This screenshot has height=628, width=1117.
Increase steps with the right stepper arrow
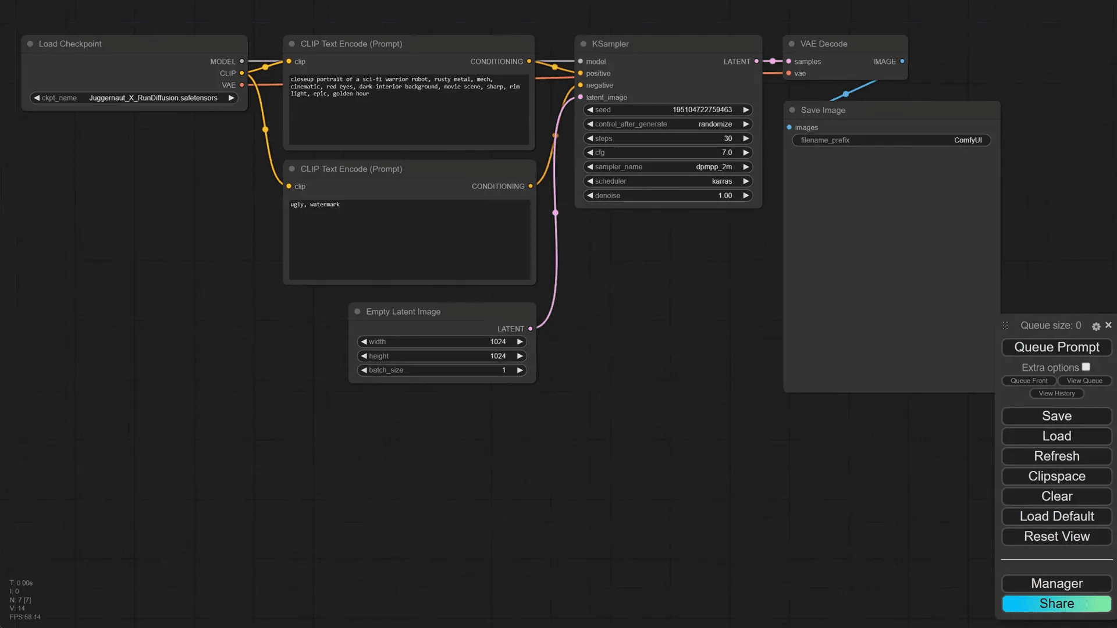(x=746, y=138)
